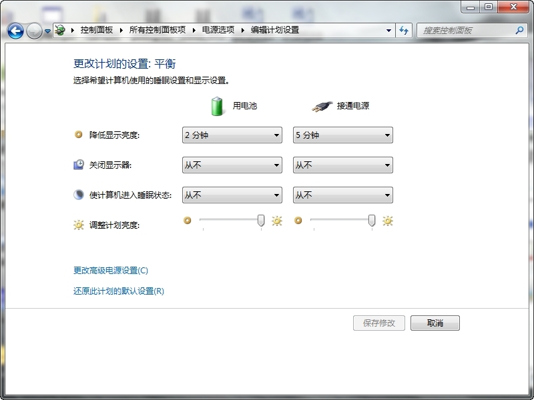The image size is (534, 400).
Task: Open 降低显示亮度 on-battery dropdown (2 分钟)
Action: coord(232,135)
